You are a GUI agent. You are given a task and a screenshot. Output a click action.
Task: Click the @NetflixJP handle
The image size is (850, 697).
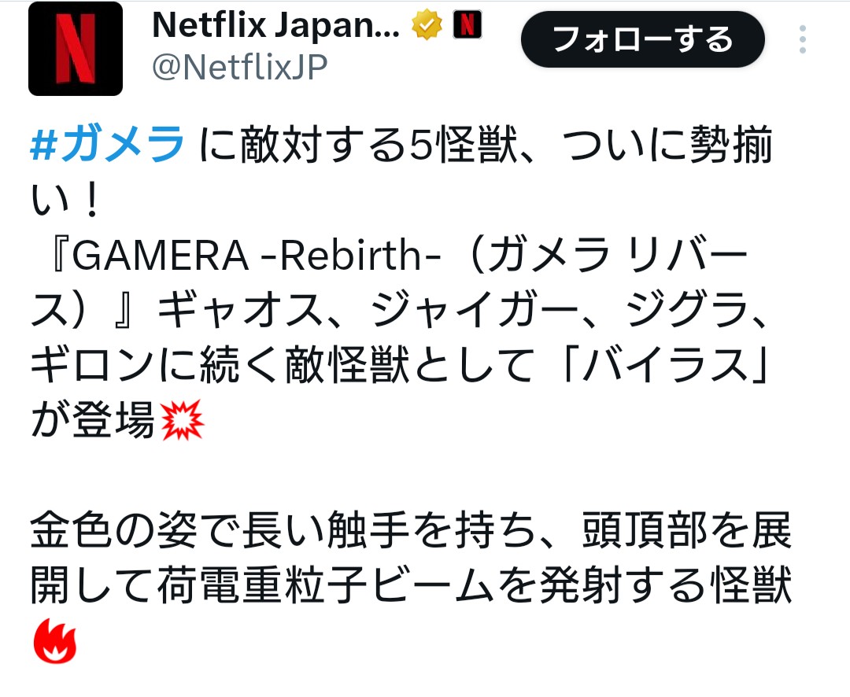(239, 68)
